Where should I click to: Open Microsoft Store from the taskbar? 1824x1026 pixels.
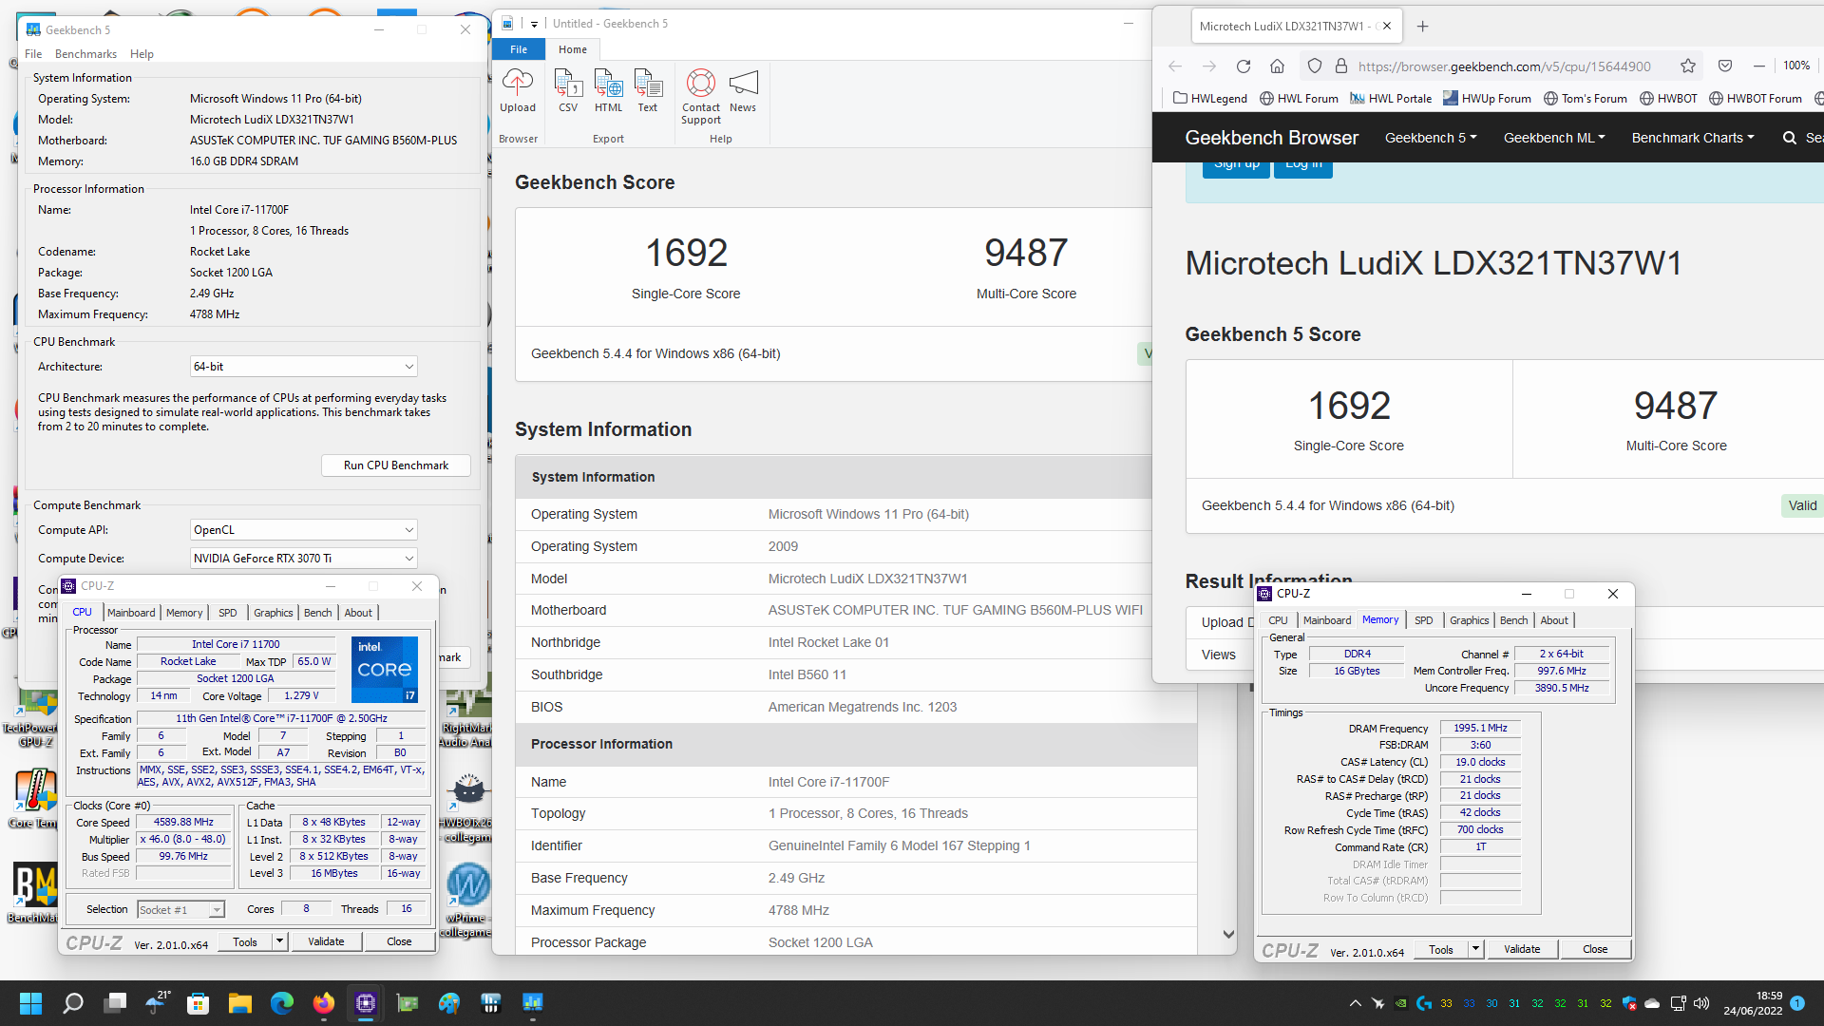[198, 1003]
